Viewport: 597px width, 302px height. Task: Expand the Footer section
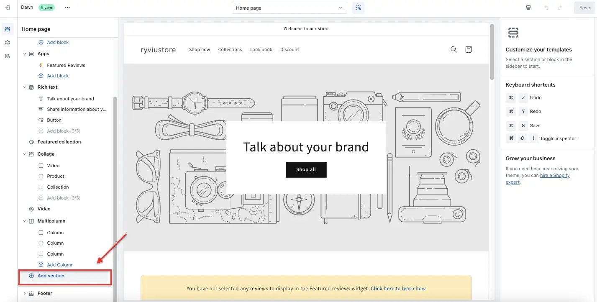point(24,293)
